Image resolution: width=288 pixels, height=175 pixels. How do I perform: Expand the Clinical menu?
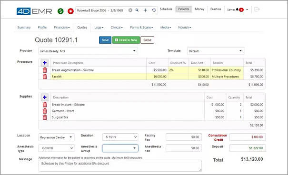pyautogui.click(x=117, y=27)
